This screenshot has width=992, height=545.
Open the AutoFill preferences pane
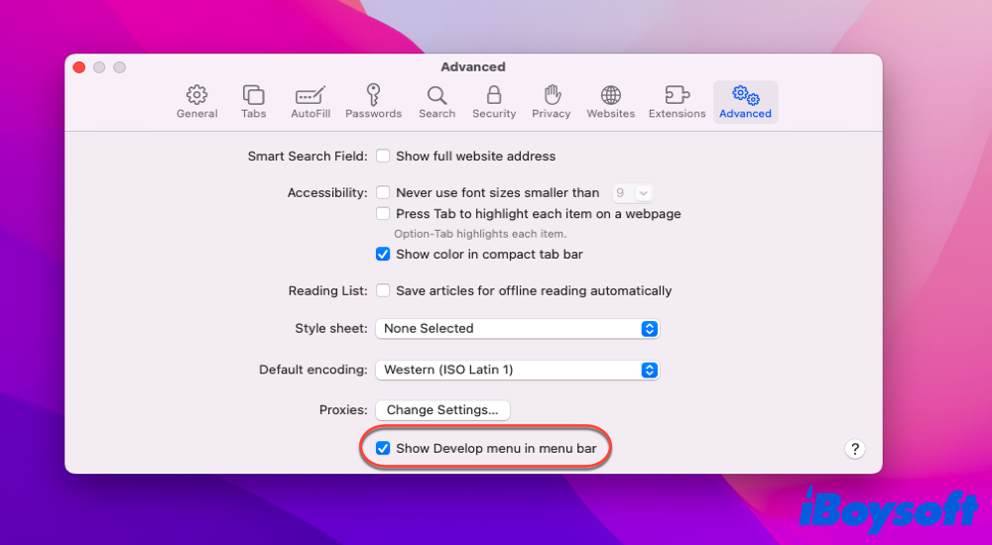tap(310, 102)
